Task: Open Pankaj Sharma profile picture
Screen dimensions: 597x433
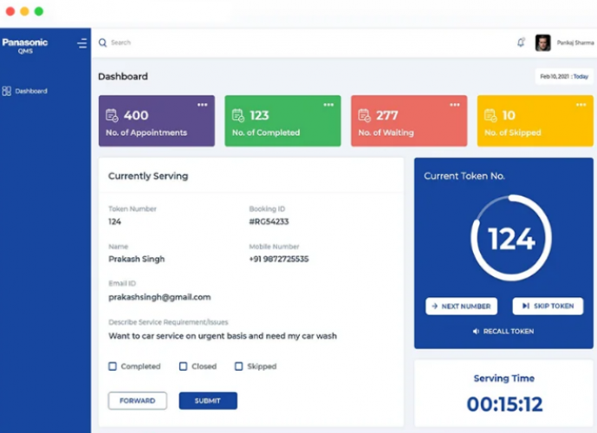Action: [542, 42]
